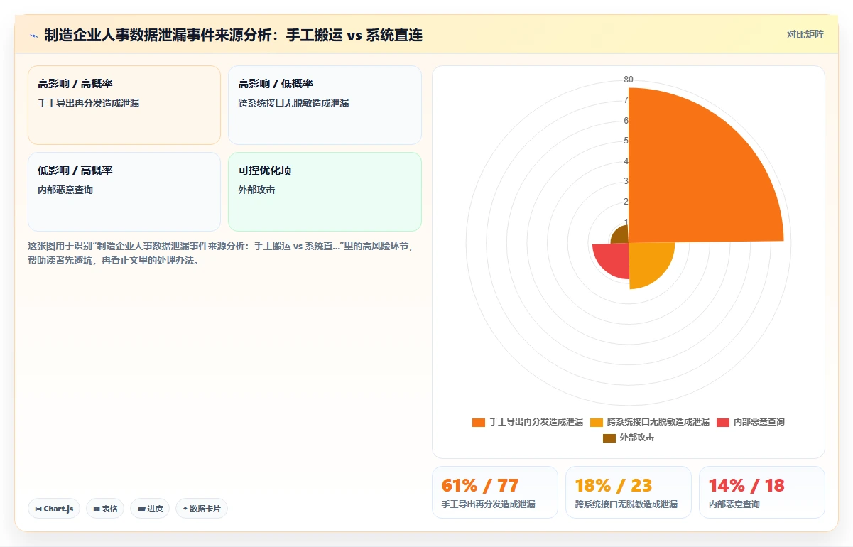Viewport: 853px width, 547px height.
Task: Click the 61% / 77 stat card
Action: click(x=495, y=492)
